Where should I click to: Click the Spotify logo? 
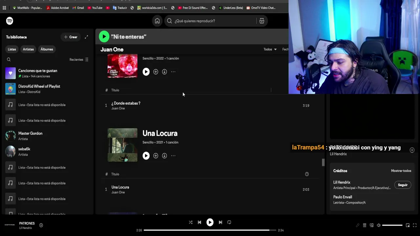pos(10,21)
